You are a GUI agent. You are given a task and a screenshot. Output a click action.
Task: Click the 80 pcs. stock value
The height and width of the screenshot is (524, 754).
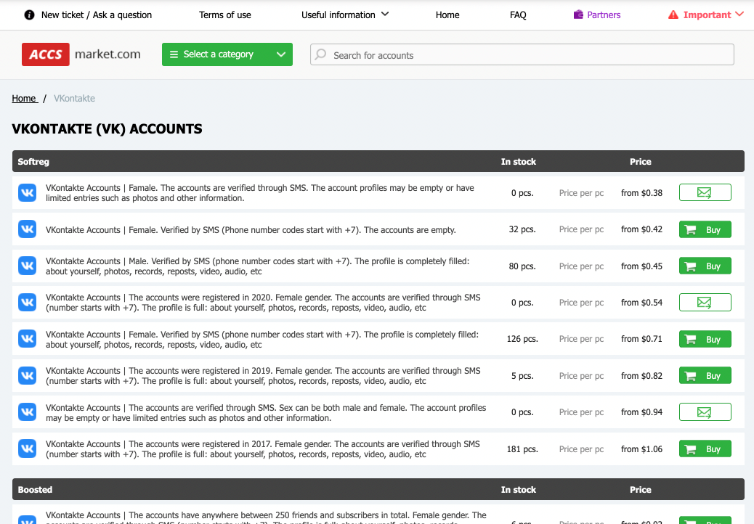(522, 266)
